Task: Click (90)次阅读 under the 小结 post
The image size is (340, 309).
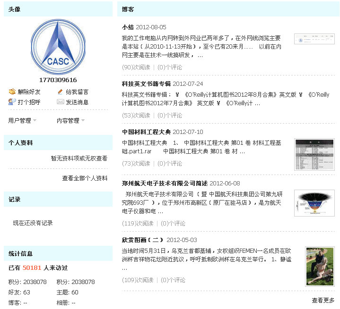Action: [136, 67]
